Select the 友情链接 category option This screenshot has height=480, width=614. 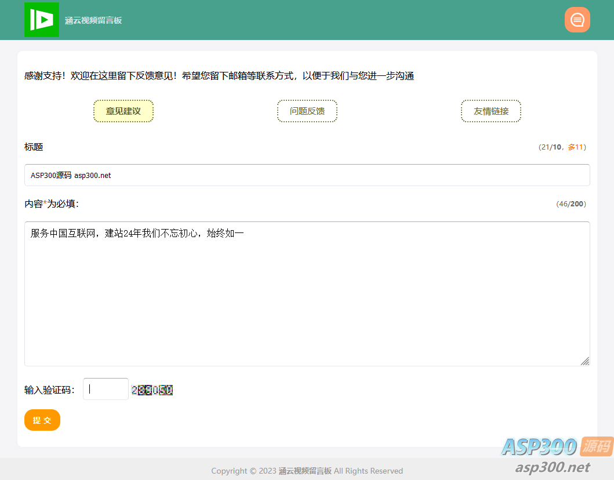[491, 111]
